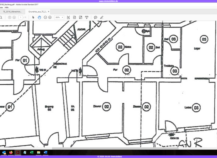Click the page number input field
The image size is (217, 158).
point(20,17)
